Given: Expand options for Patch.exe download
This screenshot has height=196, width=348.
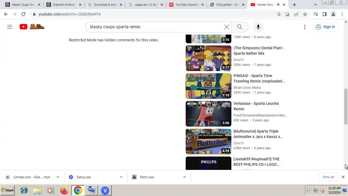Looking at the screenshot, I should tap(185, 177).
